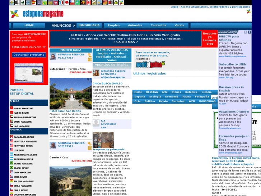Click the SetupEstate software screenshot thumbnail
The height and width of the screenshot is (196, 261).
tap(29, 73)
